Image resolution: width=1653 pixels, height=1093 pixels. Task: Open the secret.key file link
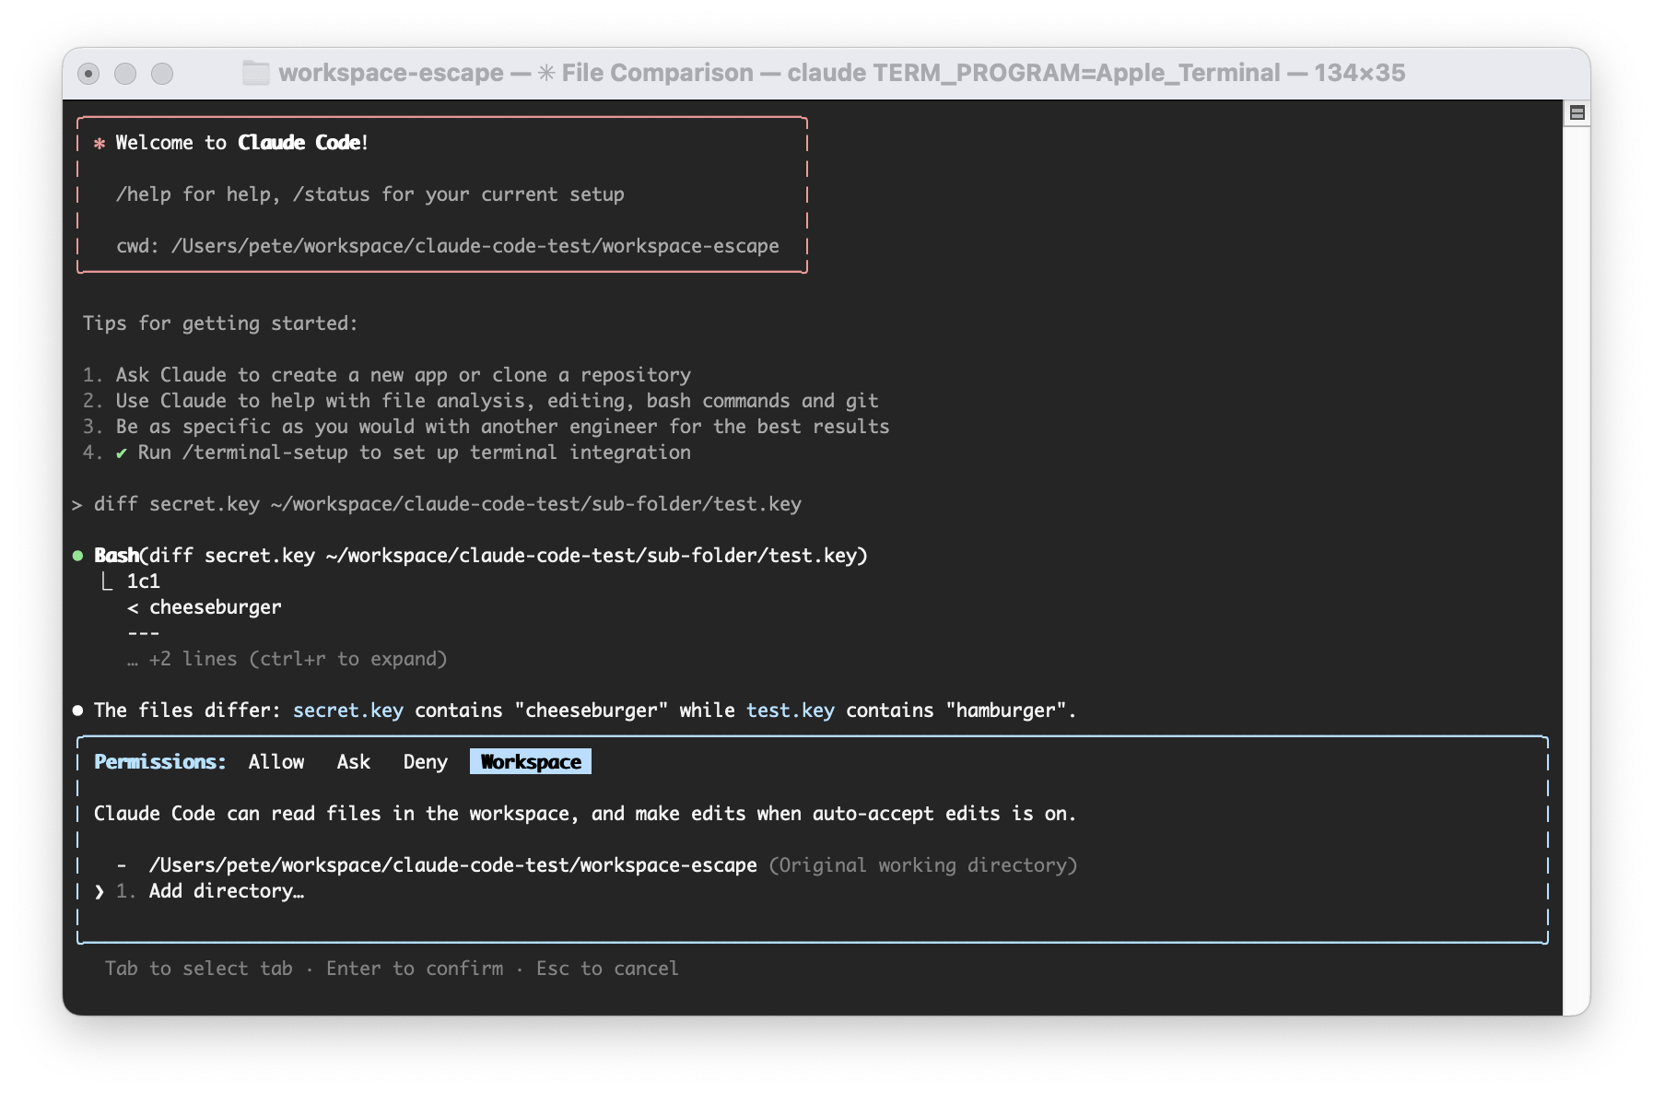(x=347, y=710)
